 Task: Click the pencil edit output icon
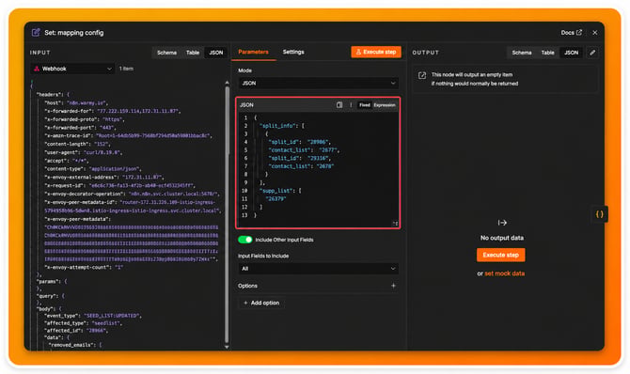(592, 53)
